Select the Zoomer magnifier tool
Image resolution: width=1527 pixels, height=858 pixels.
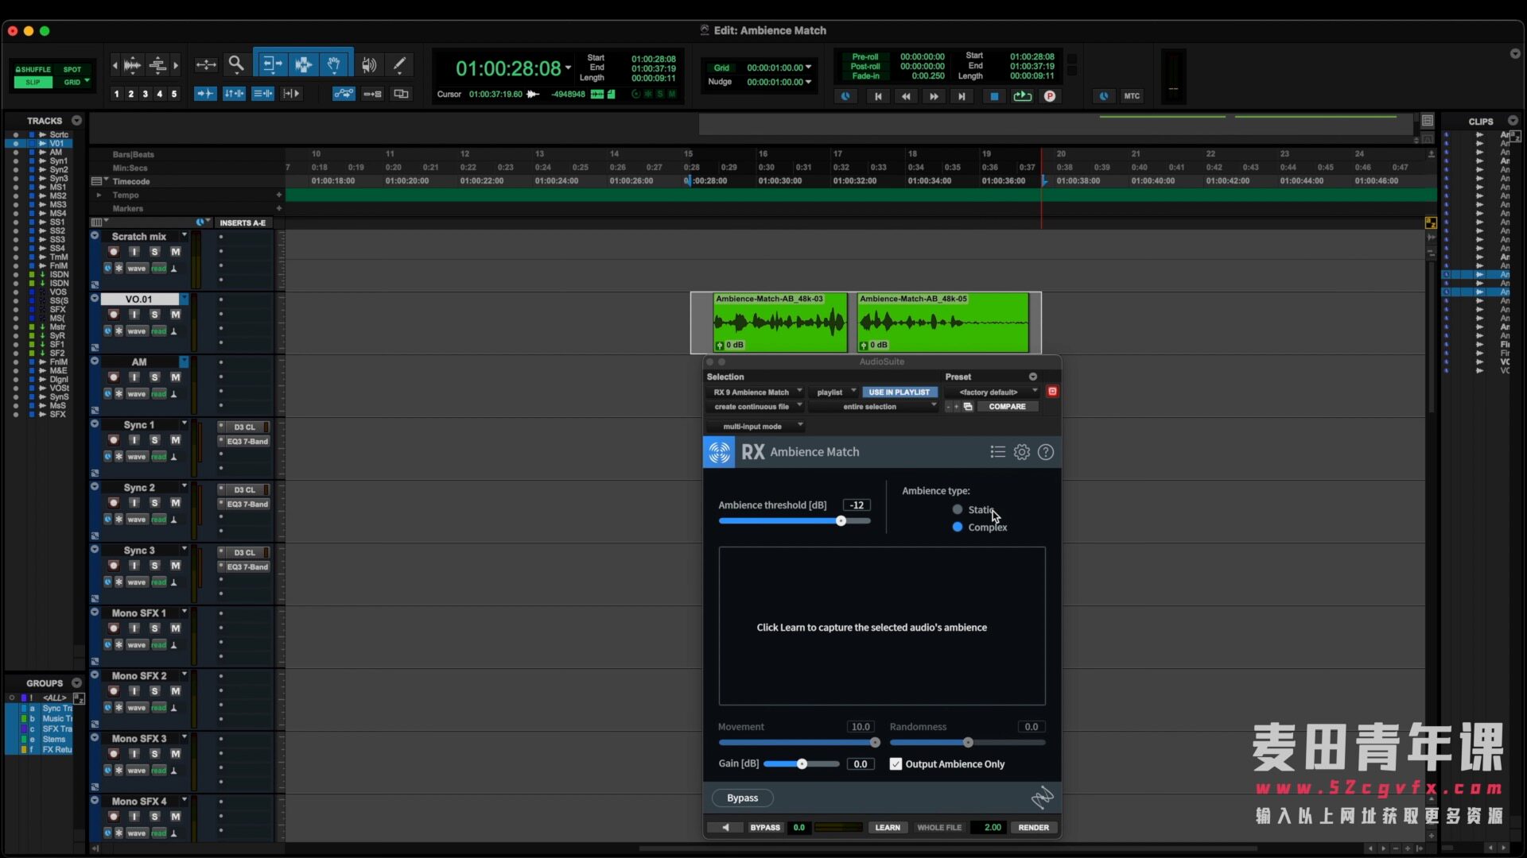[236, 64]
